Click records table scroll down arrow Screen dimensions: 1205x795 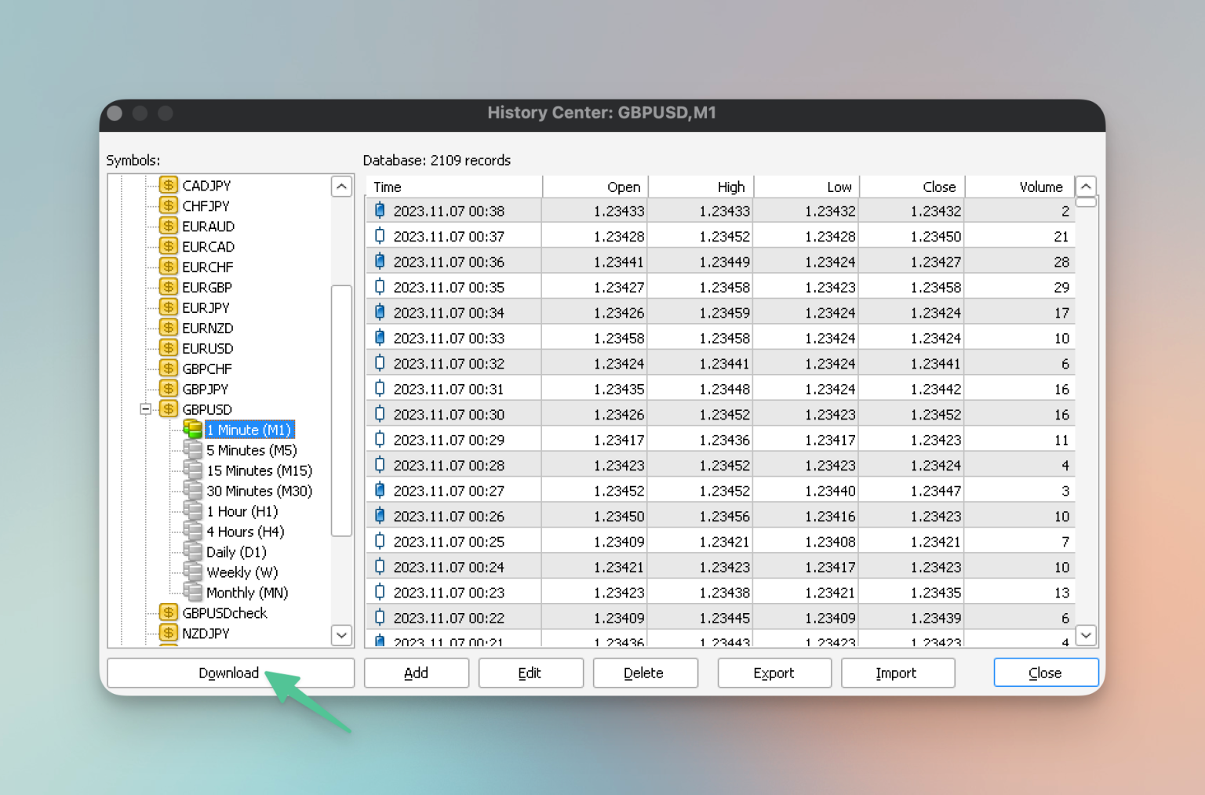click(1086, 635)
